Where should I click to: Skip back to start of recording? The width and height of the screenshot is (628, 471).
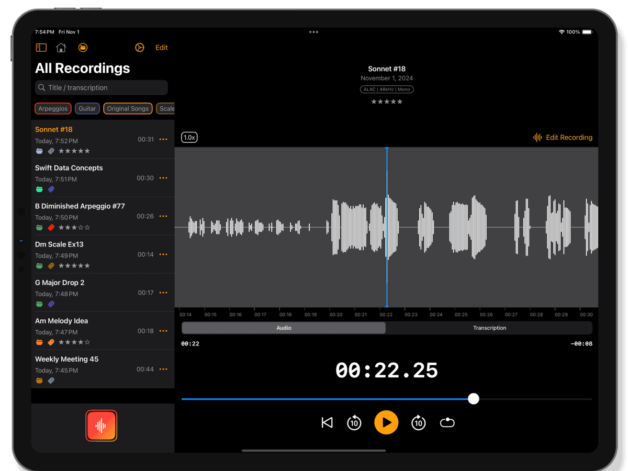(327, 423)
